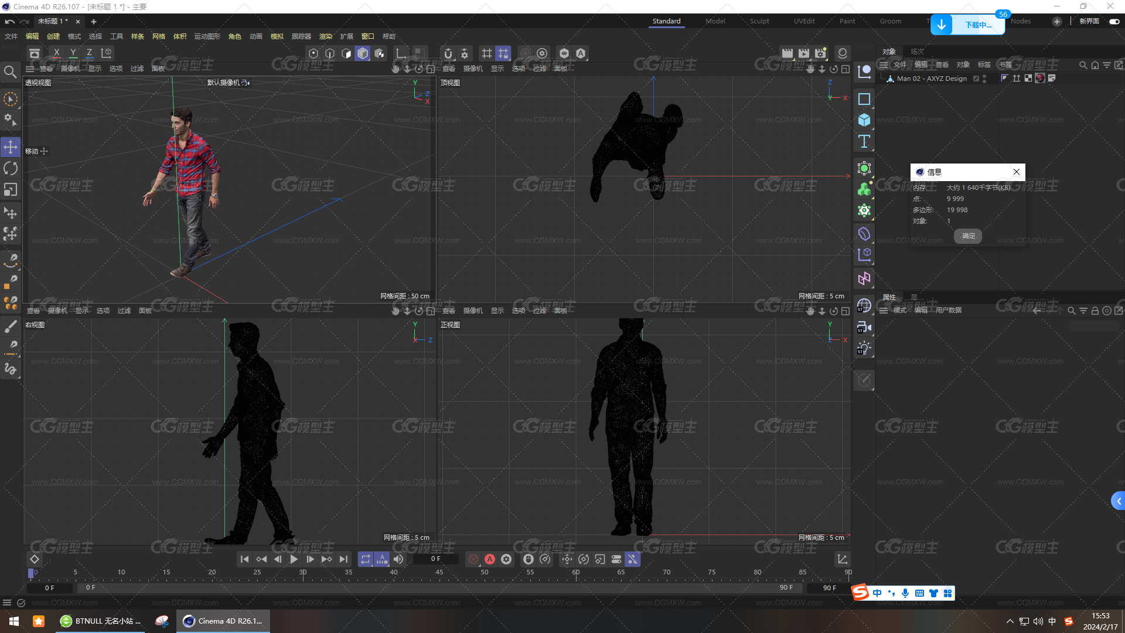Open the Render menu
1125x633 pixels.
pos(326,36)
